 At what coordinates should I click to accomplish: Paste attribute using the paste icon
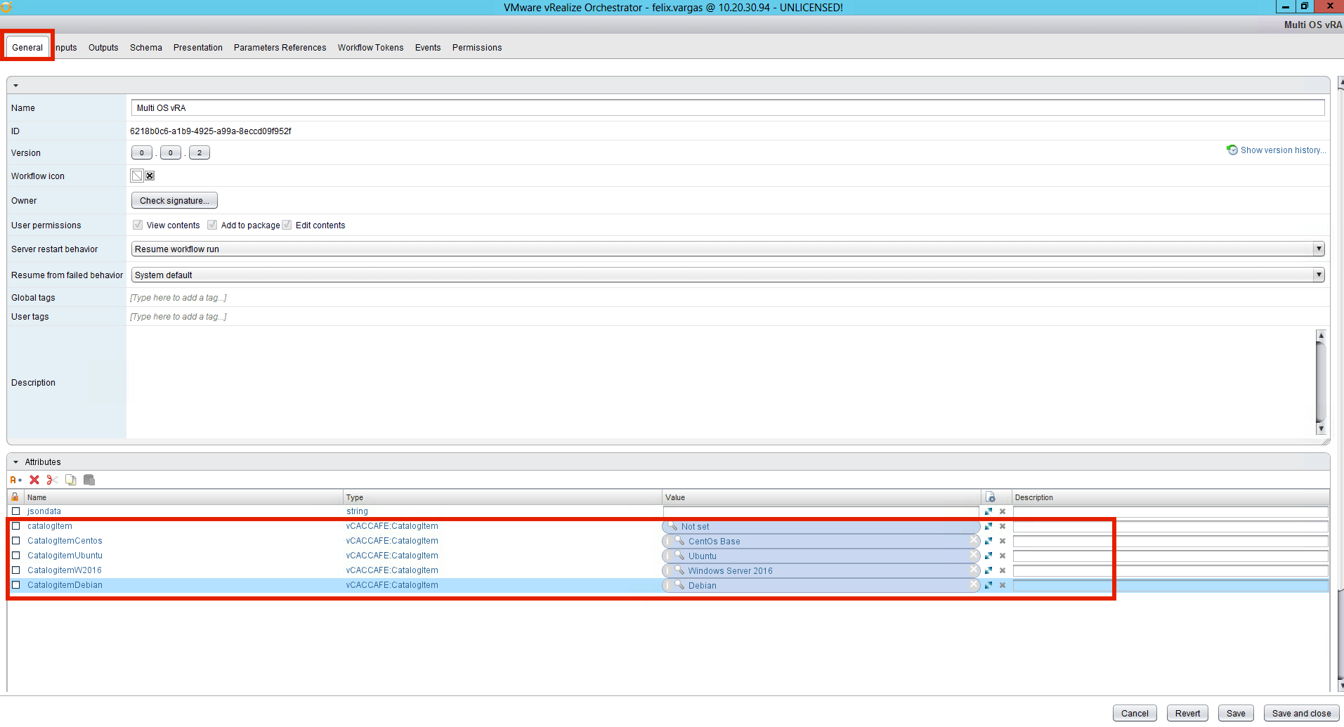(x=89, y=480)
